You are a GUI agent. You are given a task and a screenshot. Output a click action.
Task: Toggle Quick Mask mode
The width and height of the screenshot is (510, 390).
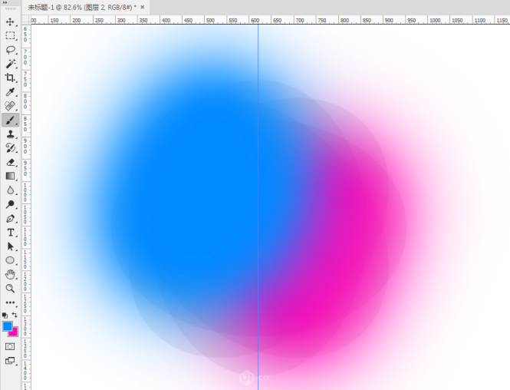11,346
